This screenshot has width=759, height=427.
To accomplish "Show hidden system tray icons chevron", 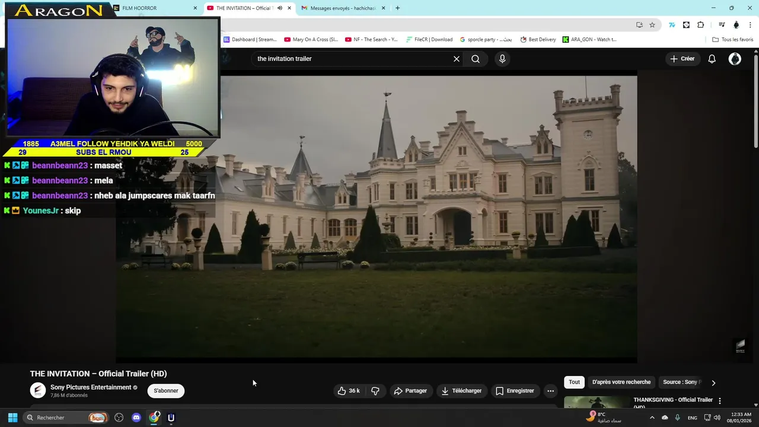I will (652, 418).
